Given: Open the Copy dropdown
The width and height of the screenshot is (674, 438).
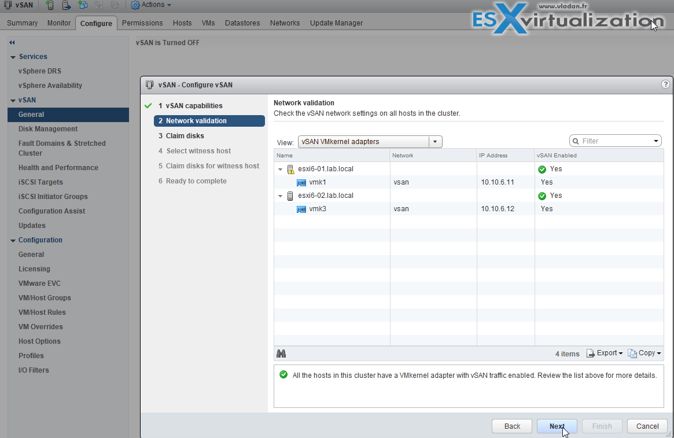Looking at the screenshot, I should coord(644,354).
